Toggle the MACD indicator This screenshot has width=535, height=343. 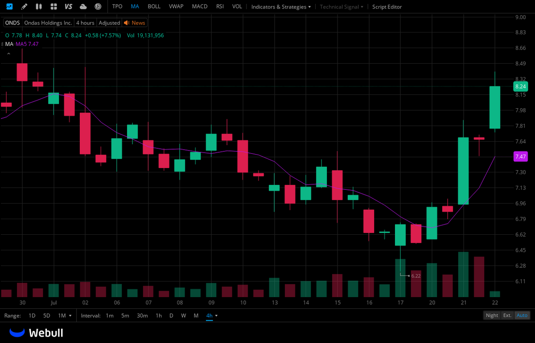(200, 7)
